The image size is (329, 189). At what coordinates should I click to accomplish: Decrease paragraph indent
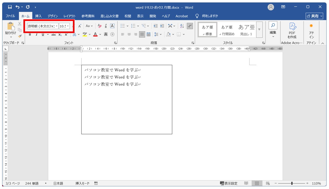[155, 26]
